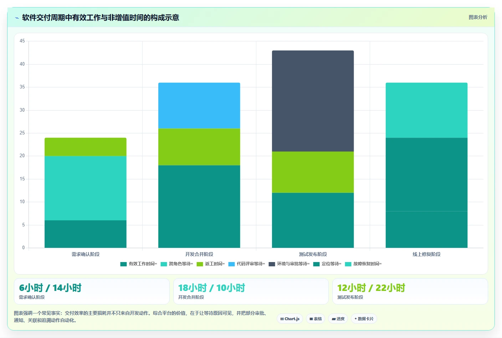The width and height of the screenshot is (502, 338).
Task: Toggle the 定位等待 legend series
Action: 327,264
